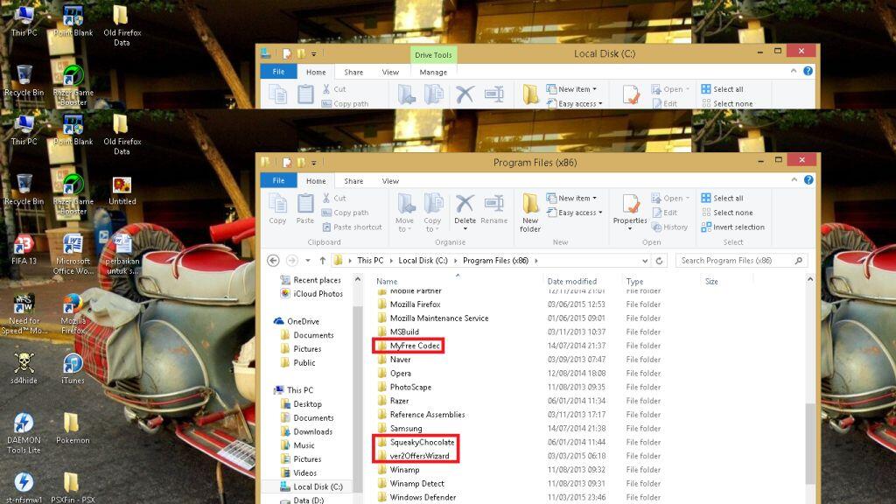The image size is (896, 504).
Task: Click Invert selection in the ribbon
Action: [732, 227]
